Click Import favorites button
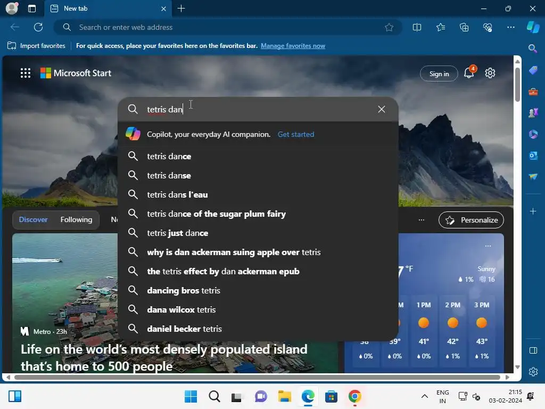The image size is (545, 409). (36, 46)
